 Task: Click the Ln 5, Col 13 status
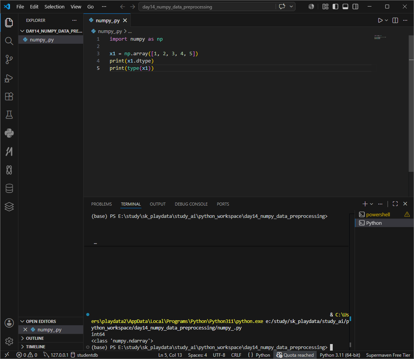170,355
